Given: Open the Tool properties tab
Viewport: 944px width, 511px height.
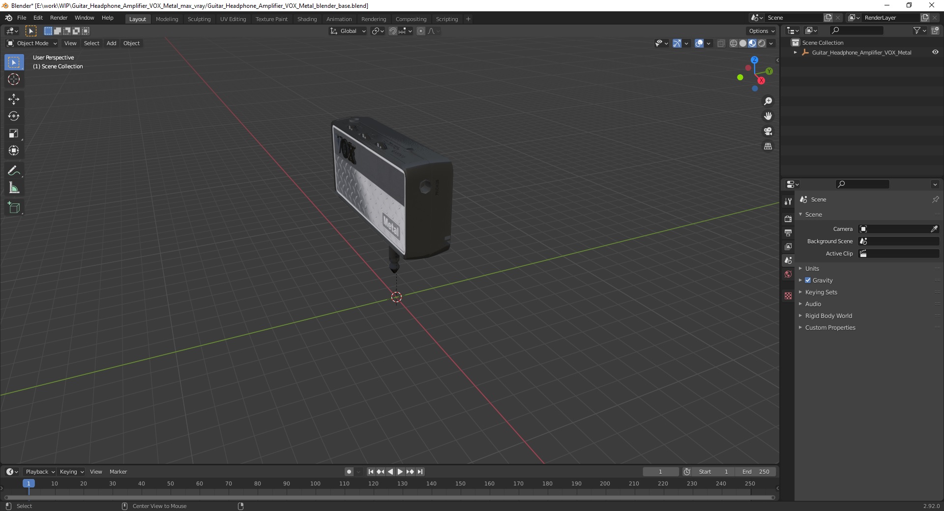Looking at the screenshot, I should [788, 201].
